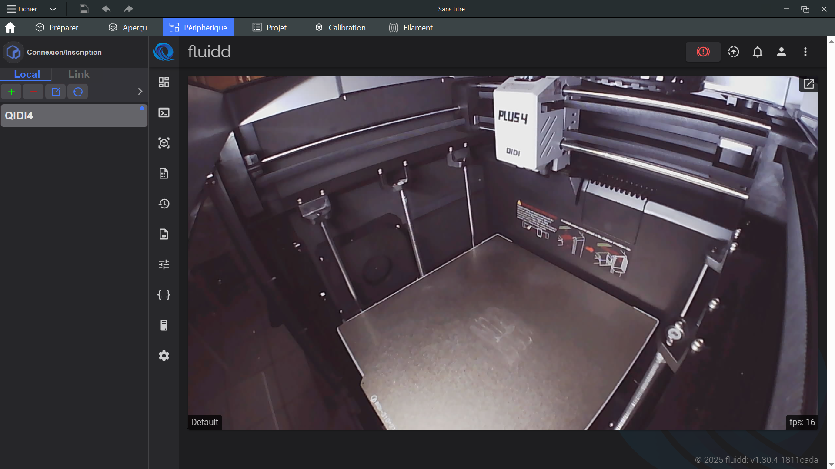Open the fluidd dashboard grid icon
835x469 pixels.
pos(164,82)
